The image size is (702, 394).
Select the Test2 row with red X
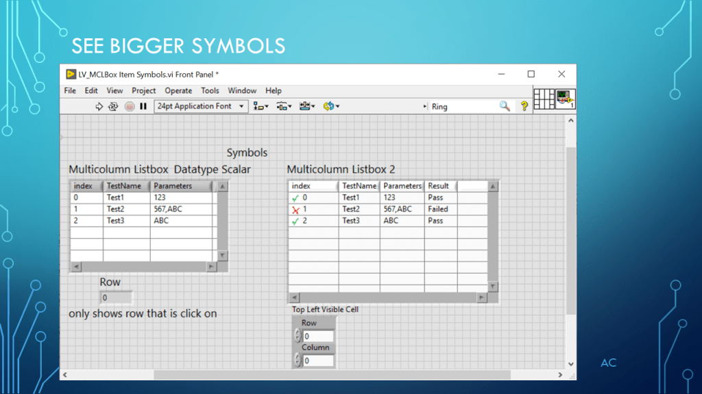pos(351,209)
